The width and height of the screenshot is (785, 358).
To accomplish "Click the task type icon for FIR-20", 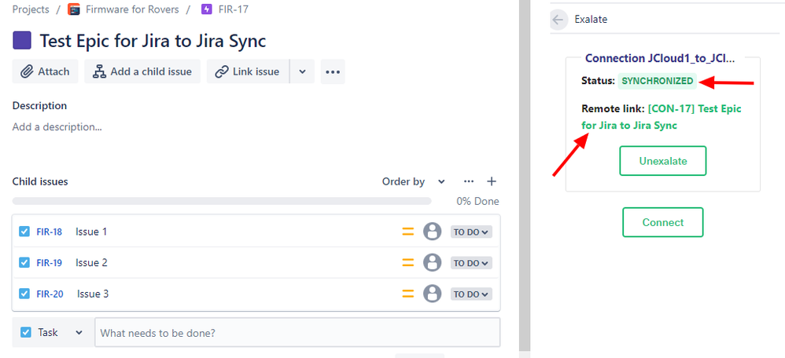I will pyautogui.click(x=24, y=294).
